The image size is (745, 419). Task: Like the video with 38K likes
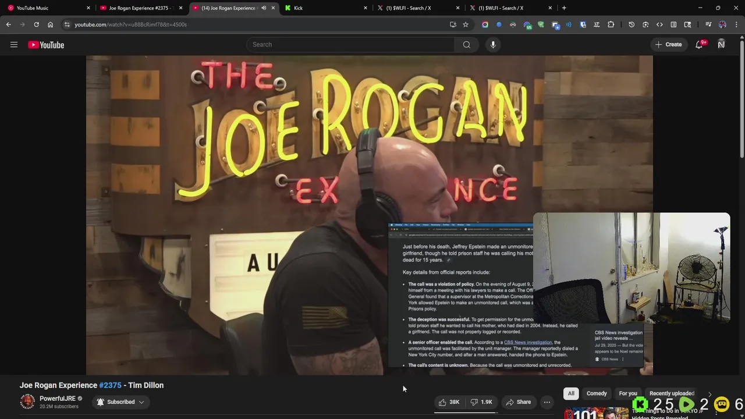click(449, 402)
